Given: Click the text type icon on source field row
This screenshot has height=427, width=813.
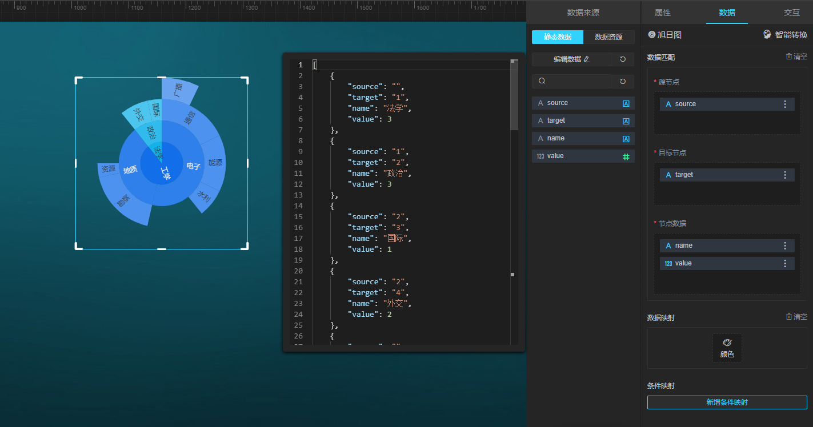Looking at the screenshot, I should pos(626,103).
